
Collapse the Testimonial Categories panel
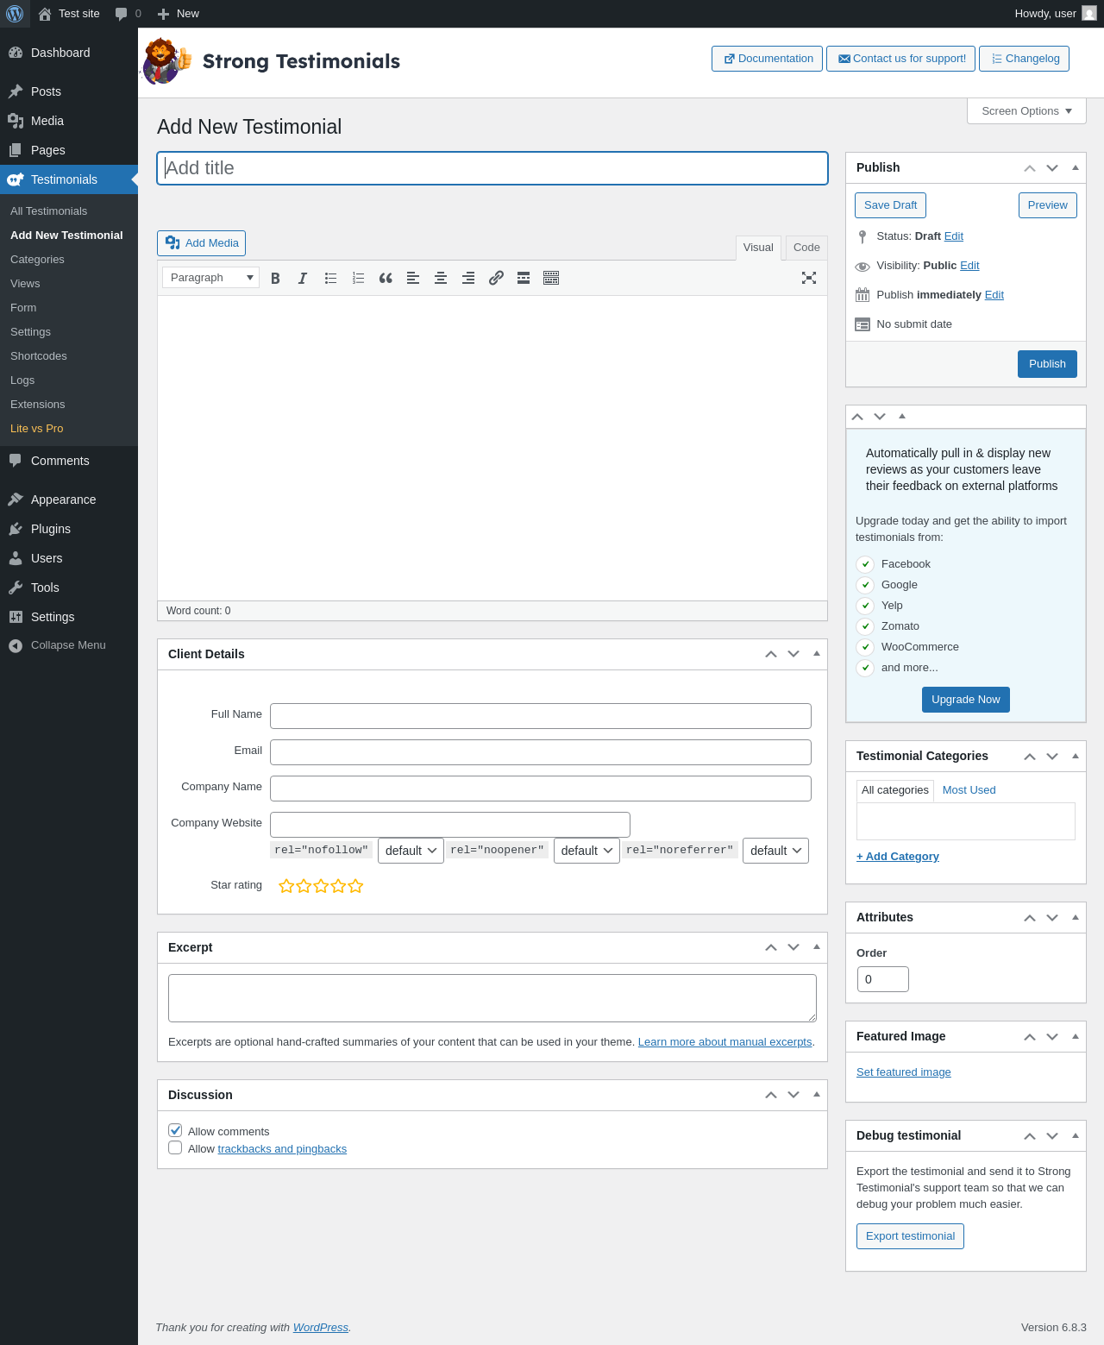[x=1076, y=757]
